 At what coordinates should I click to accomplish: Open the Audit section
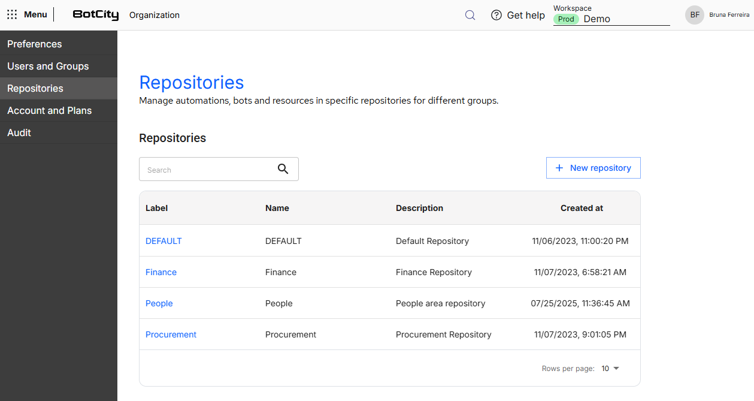(x=59, y=133)
